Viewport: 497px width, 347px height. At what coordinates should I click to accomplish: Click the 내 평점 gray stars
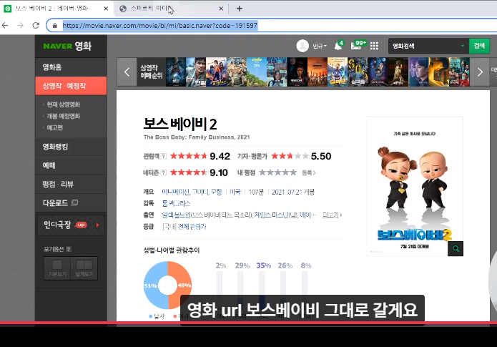pyautogui.click(x=277, y=172)
